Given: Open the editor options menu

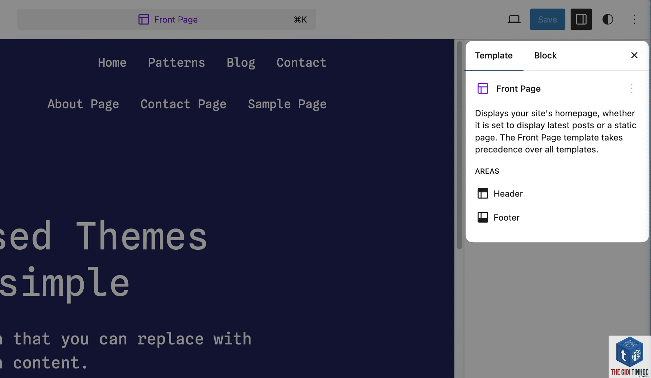Looking at the screenshot, I should (634, 19).
